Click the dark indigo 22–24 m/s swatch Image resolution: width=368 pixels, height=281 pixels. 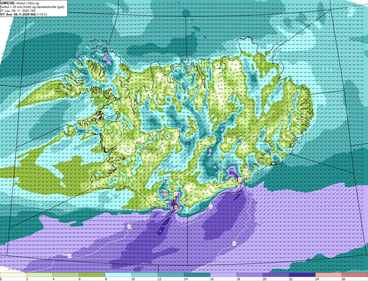point(303,275)
